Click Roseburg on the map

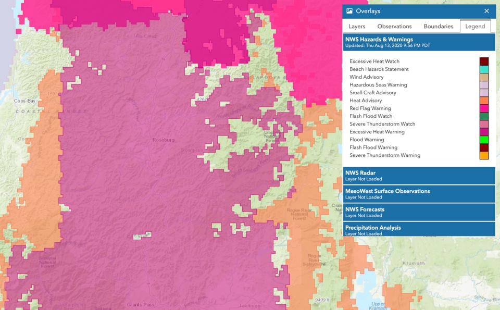pos(162,140)
